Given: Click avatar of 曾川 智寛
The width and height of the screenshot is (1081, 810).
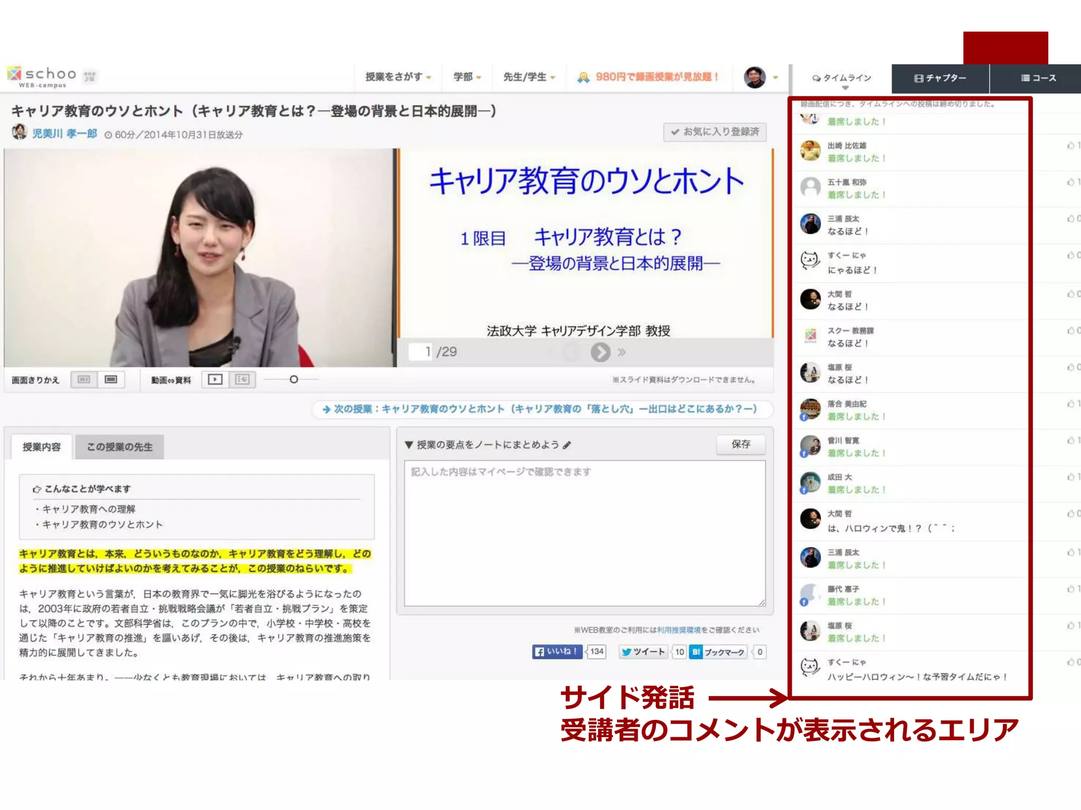Looking at the screenshot, I should (x=810, y=446).
